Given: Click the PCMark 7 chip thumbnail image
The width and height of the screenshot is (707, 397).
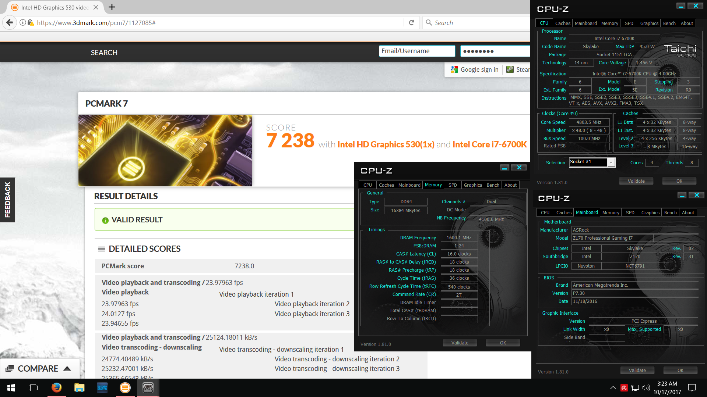Looking at the screenshot, I should point(165,150).
